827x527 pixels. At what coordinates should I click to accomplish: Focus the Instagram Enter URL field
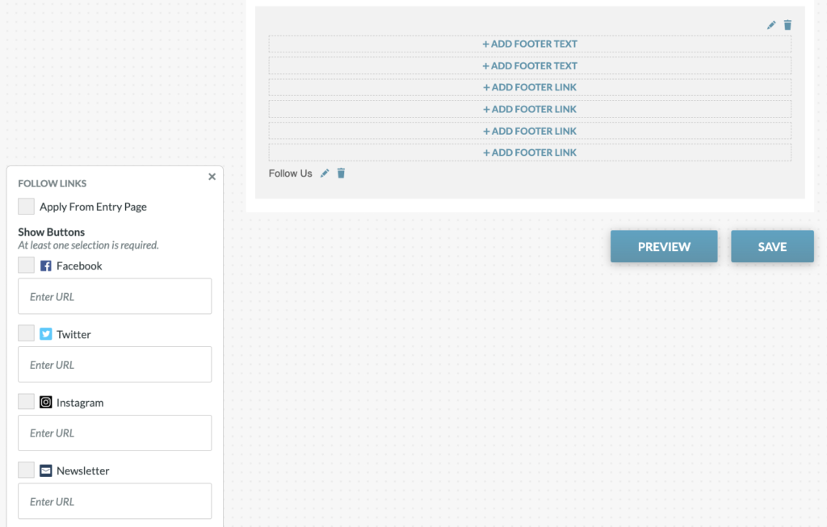115,433
